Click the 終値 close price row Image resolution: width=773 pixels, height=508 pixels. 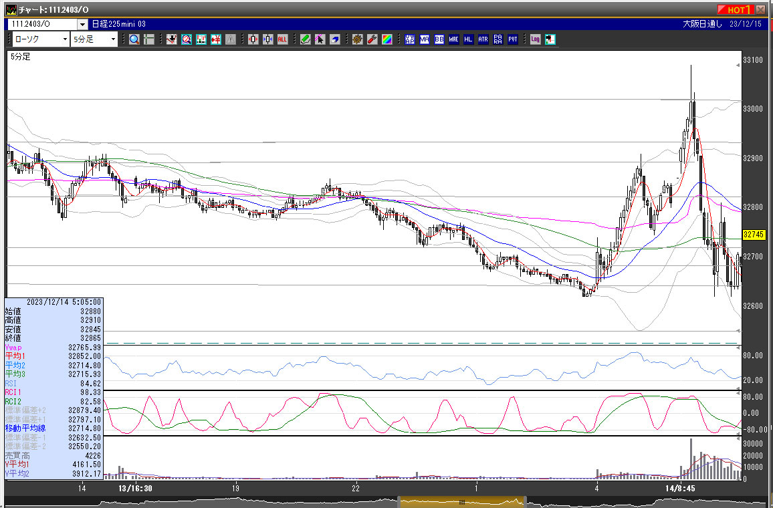53,338
